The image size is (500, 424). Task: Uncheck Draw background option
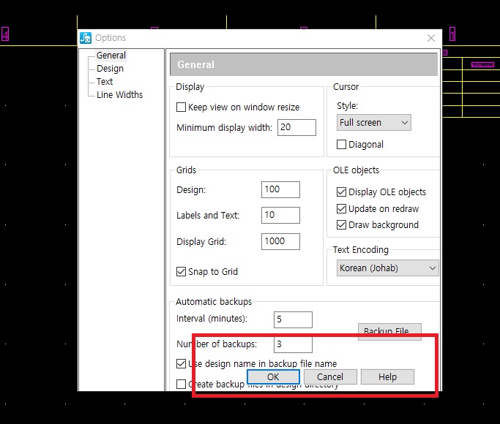pos(342,225)
